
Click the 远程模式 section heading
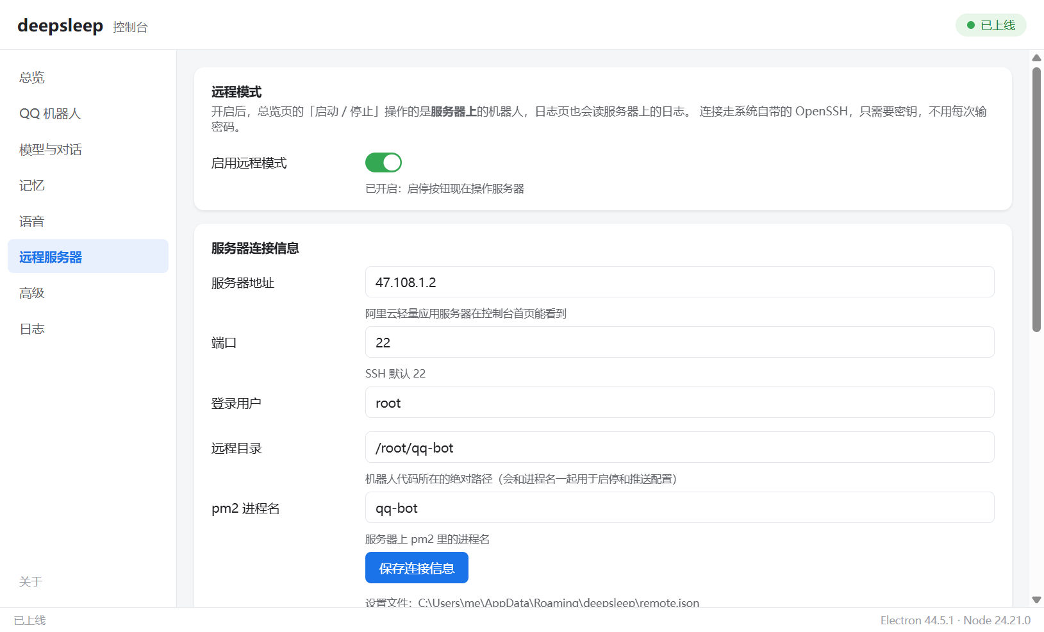(236, 92)
